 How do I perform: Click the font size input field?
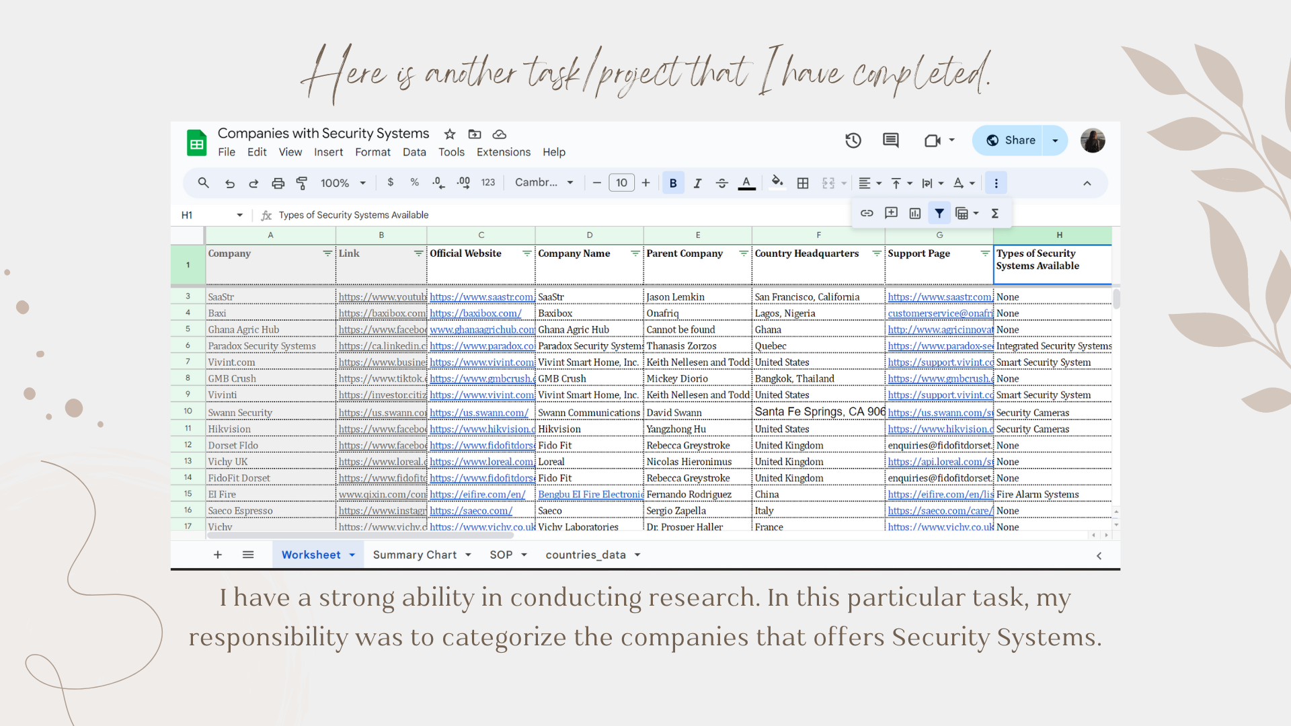[621, 183]
